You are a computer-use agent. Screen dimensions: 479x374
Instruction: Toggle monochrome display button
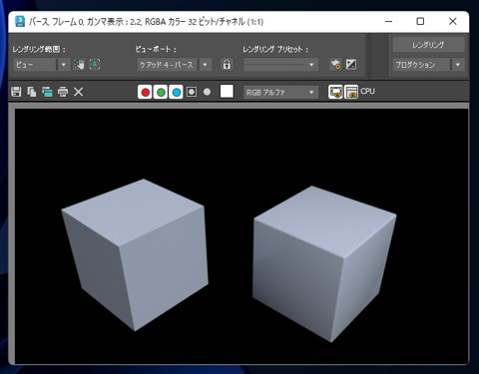pyautogui.click(x=207, y=92)
